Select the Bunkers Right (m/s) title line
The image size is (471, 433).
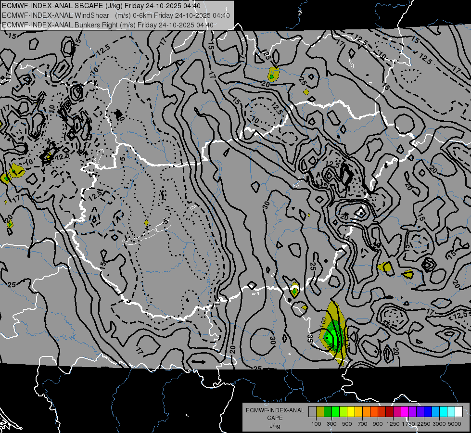pos(108,25)
